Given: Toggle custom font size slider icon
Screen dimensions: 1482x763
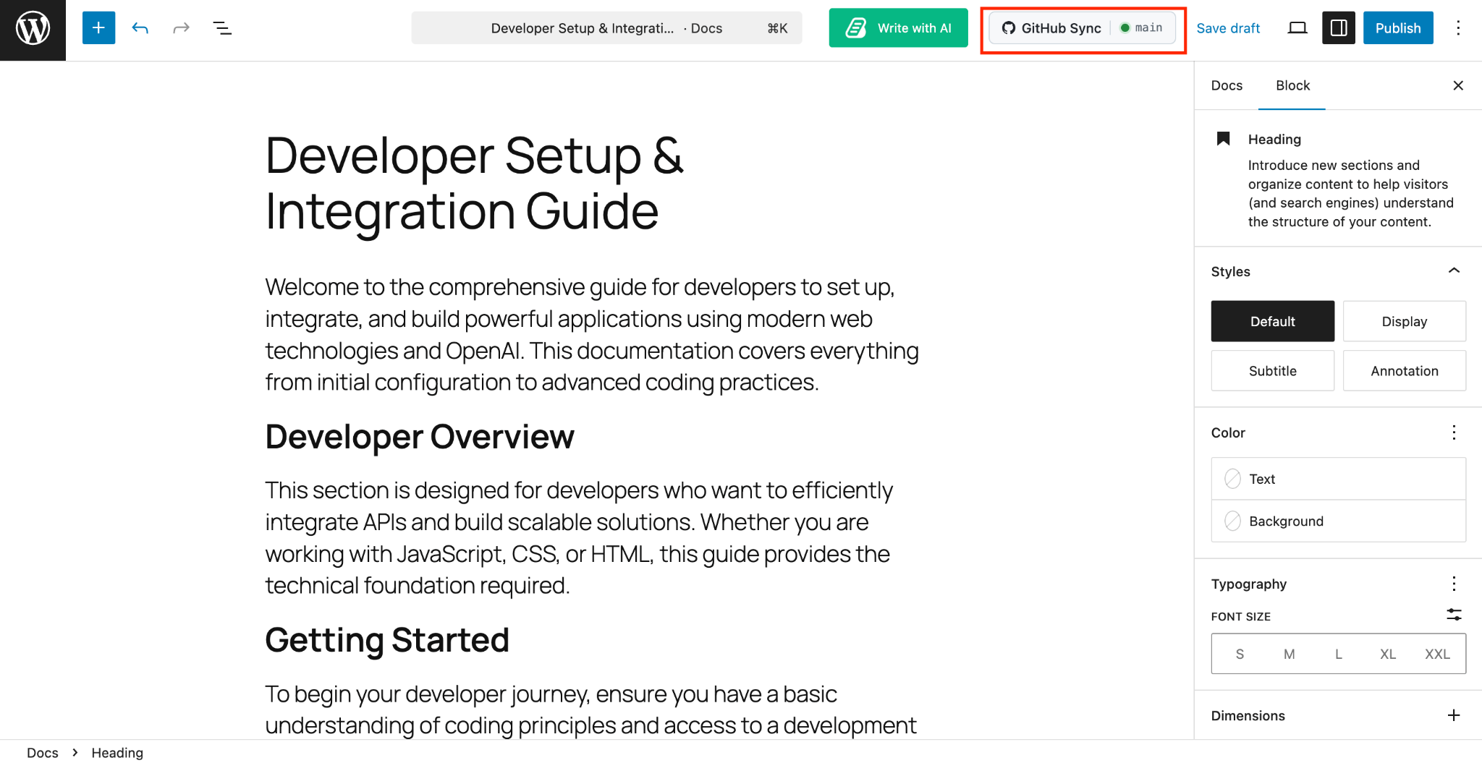Looking at the screenshot, I should [1454, 615].
